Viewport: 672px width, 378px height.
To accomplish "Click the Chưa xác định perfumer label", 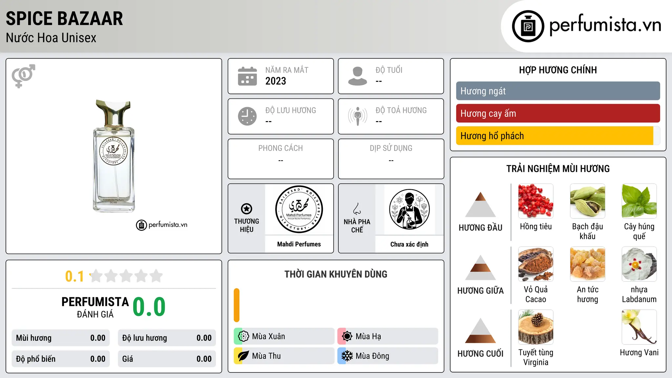I will pos(409,244).
